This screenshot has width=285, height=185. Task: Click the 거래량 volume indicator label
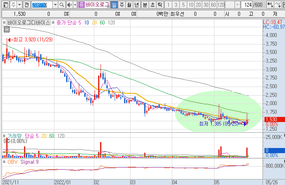15,136
